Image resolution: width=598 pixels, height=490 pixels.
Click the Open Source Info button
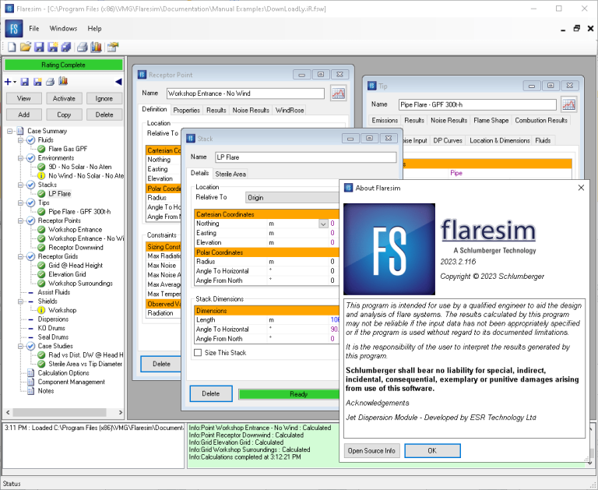pos(371,451)
